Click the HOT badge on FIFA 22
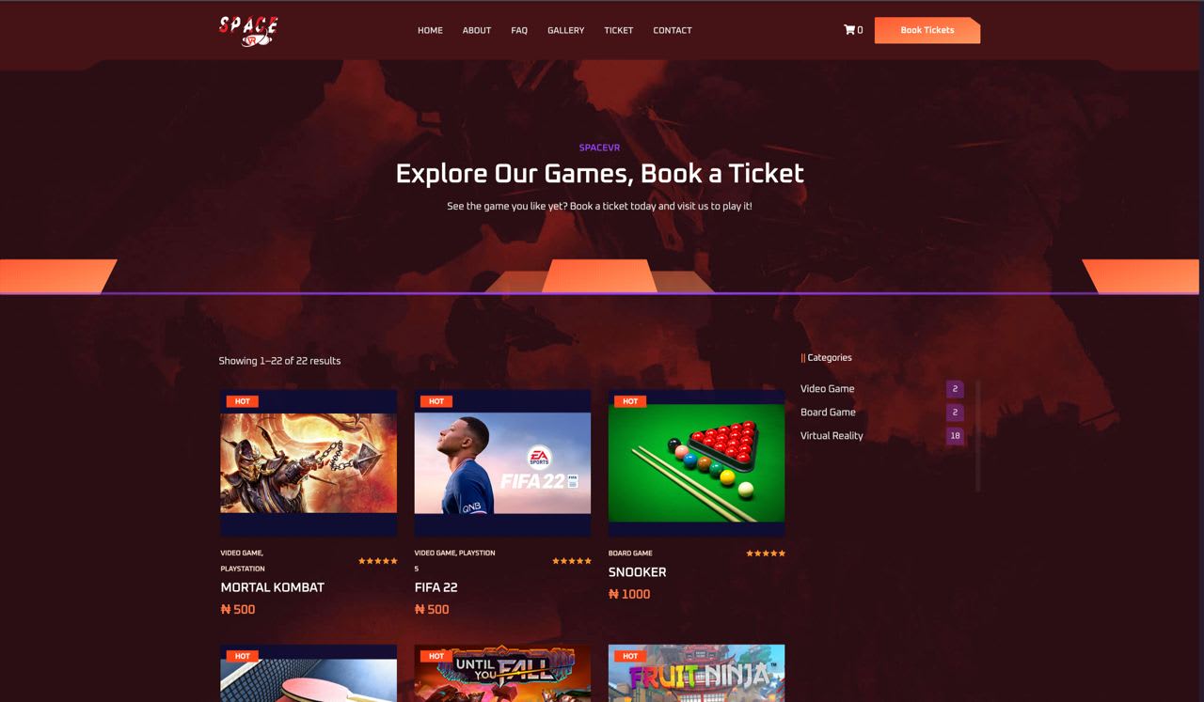Screen dimensions: 1204x702 tap(436, 401)
